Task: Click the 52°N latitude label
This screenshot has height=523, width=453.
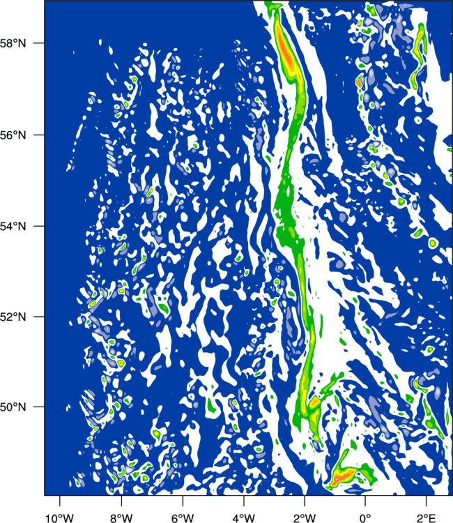Action: coord(13,317)
